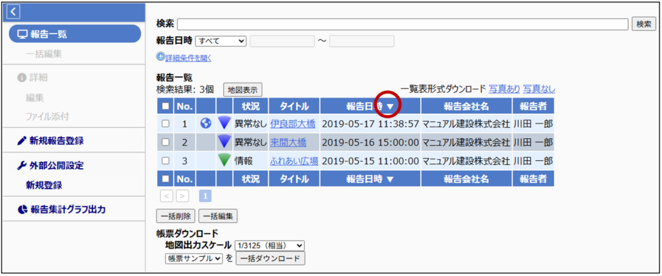Click the 一括編集 button below the table
Viewport: 662px width, 276px height.
coord(218,216)
